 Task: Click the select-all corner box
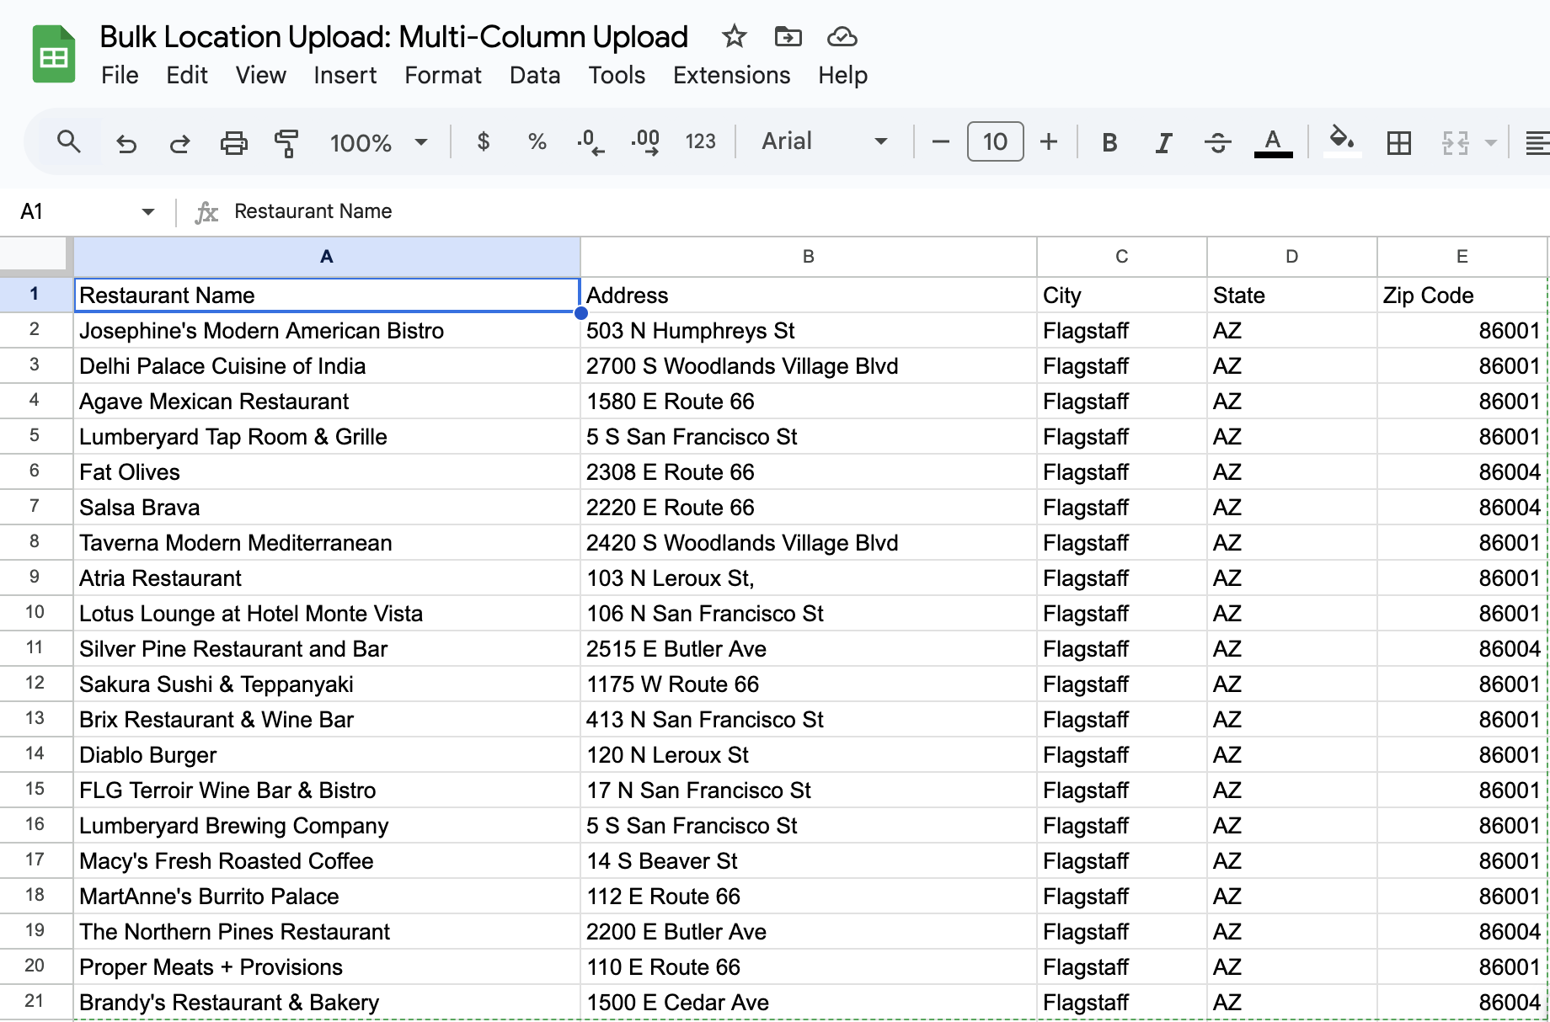[x=35, y=255]
